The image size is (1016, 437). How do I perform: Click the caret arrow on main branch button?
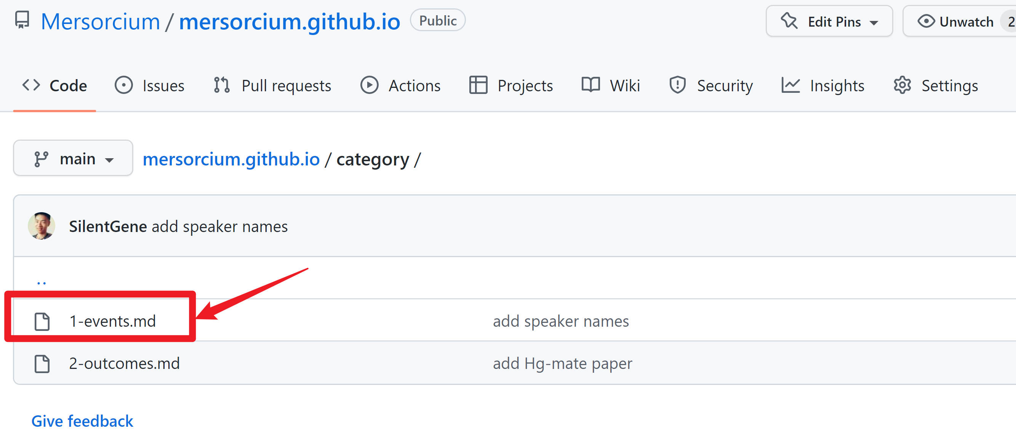pos(109,160)
